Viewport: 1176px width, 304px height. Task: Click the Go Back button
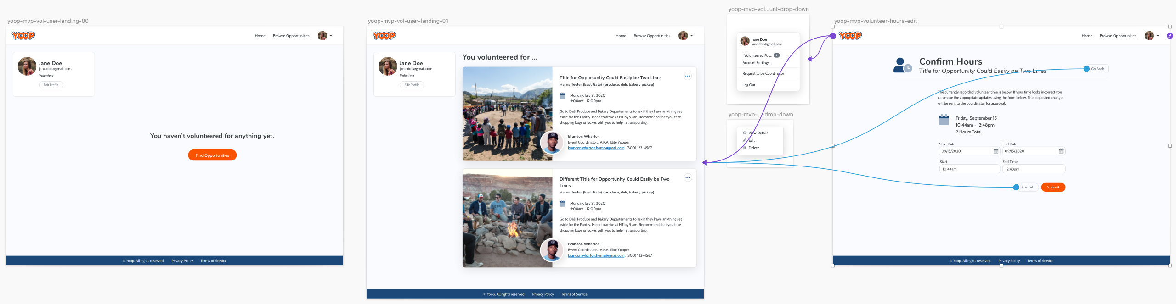[1097, 69]
